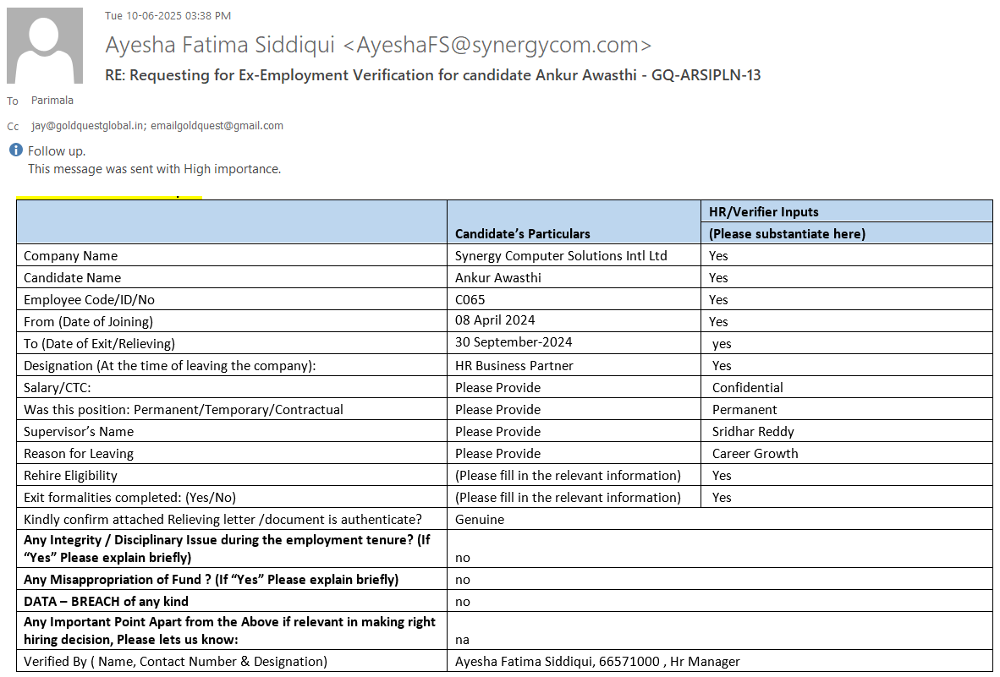
Task: Click the blue info icon beside Follow up
Action: pyautogui.click(x=15, y=150)
